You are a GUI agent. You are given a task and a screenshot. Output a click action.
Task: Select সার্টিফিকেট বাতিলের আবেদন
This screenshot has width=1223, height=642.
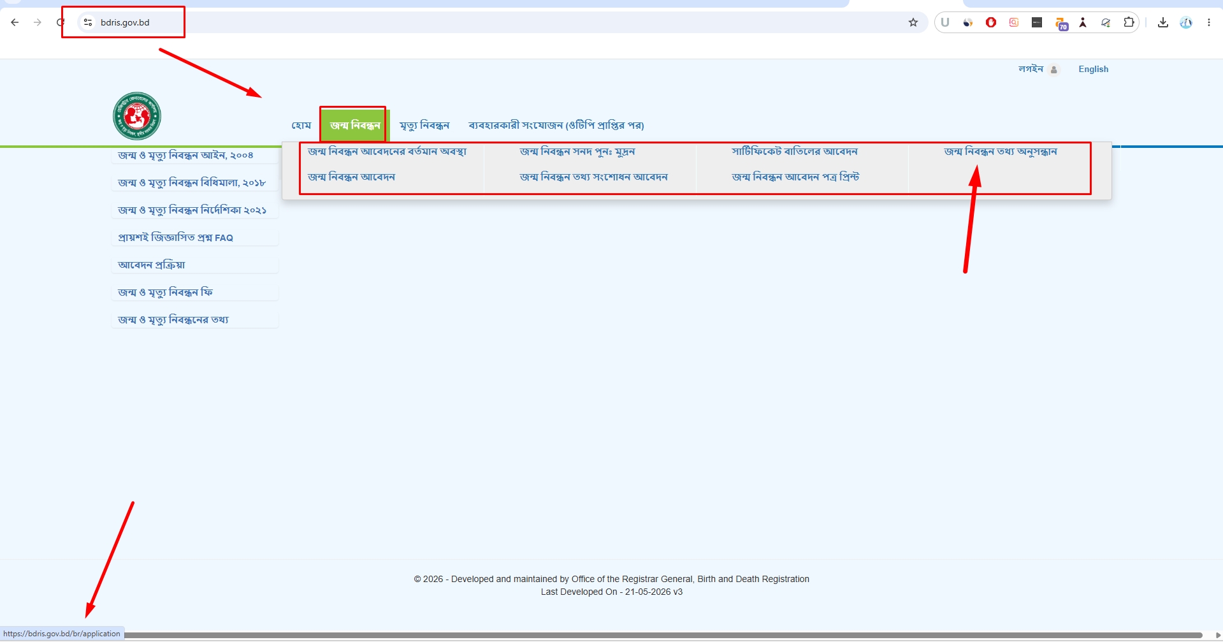click(795, 151)
